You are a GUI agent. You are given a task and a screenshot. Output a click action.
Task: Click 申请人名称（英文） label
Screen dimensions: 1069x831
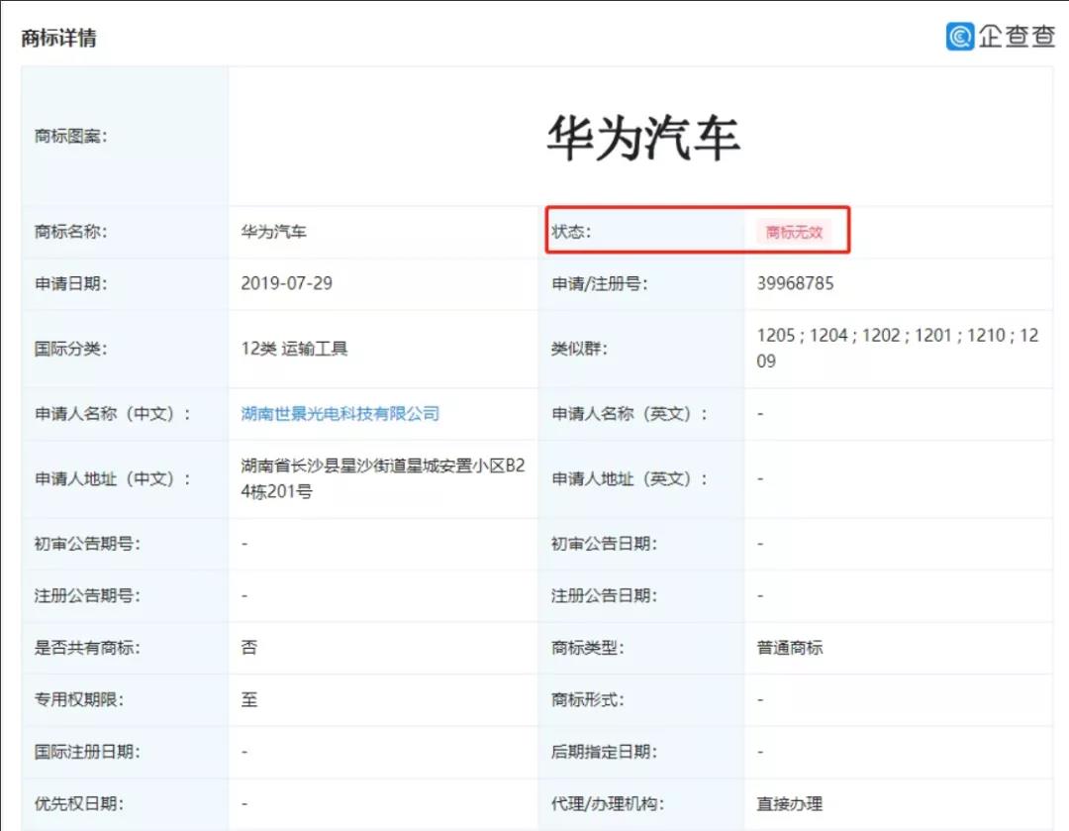click(630, 413)
